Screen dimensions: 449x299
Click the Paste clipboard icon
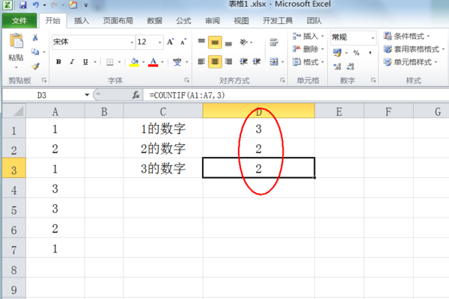[16, 41]
